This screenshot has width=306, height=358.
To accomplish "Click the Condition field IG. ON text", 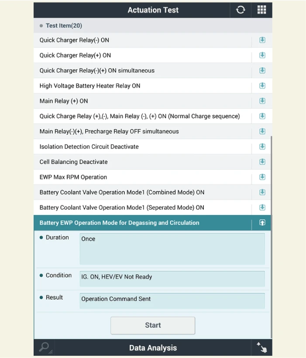I will (x=172, y=279).
